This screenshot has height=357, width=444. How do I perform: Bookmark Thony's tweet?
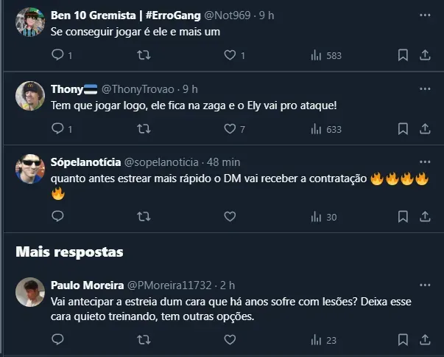coord(403,128)
